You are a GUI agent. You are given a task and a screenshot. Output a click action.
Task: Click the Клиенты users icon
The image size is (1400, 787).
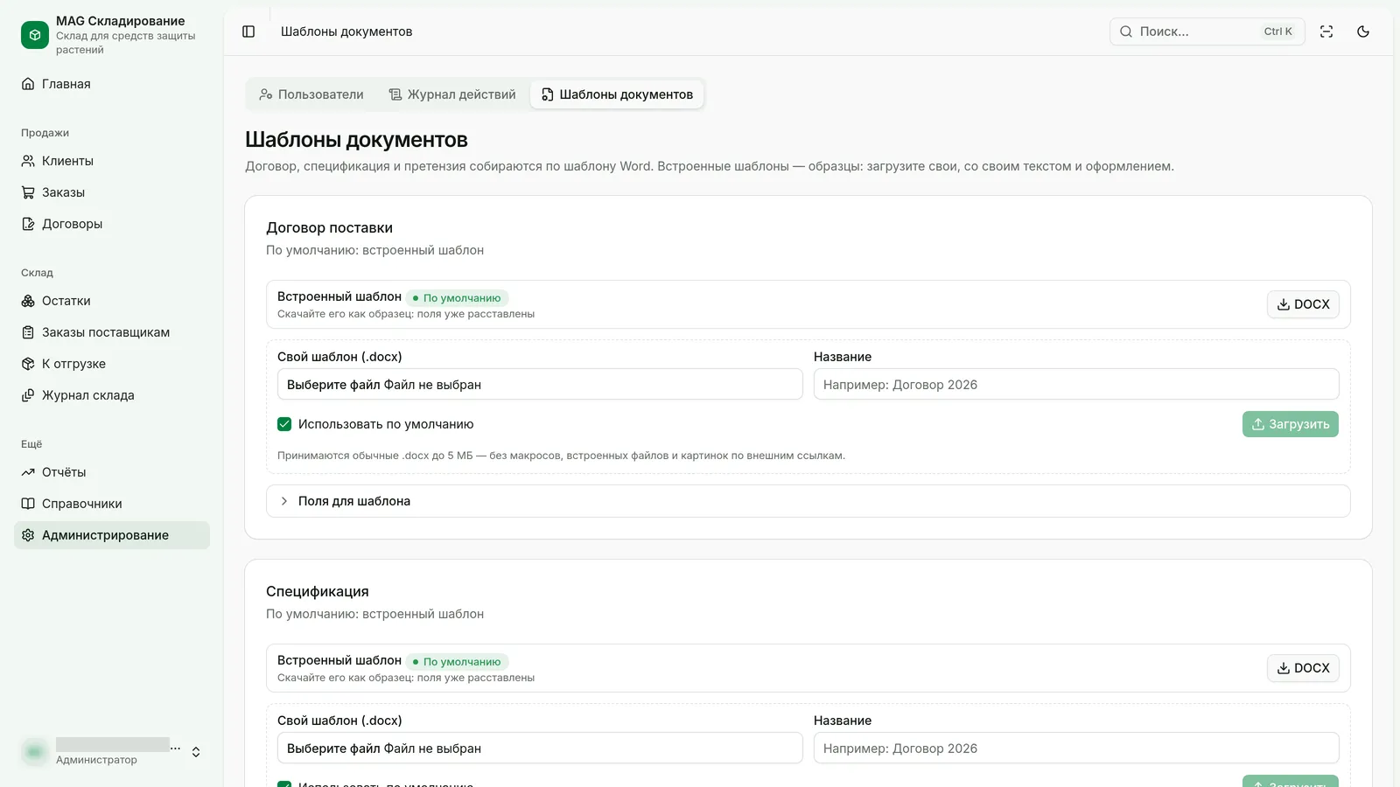pyautogui.click(x=28, y=161)
